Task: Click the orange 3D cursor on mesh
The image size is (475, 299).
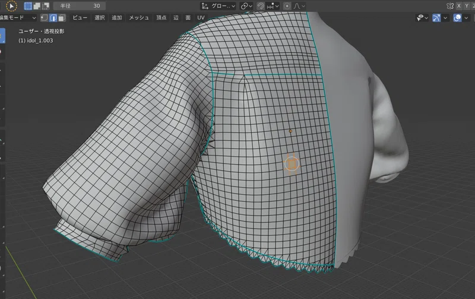Action: pos(292,164)
